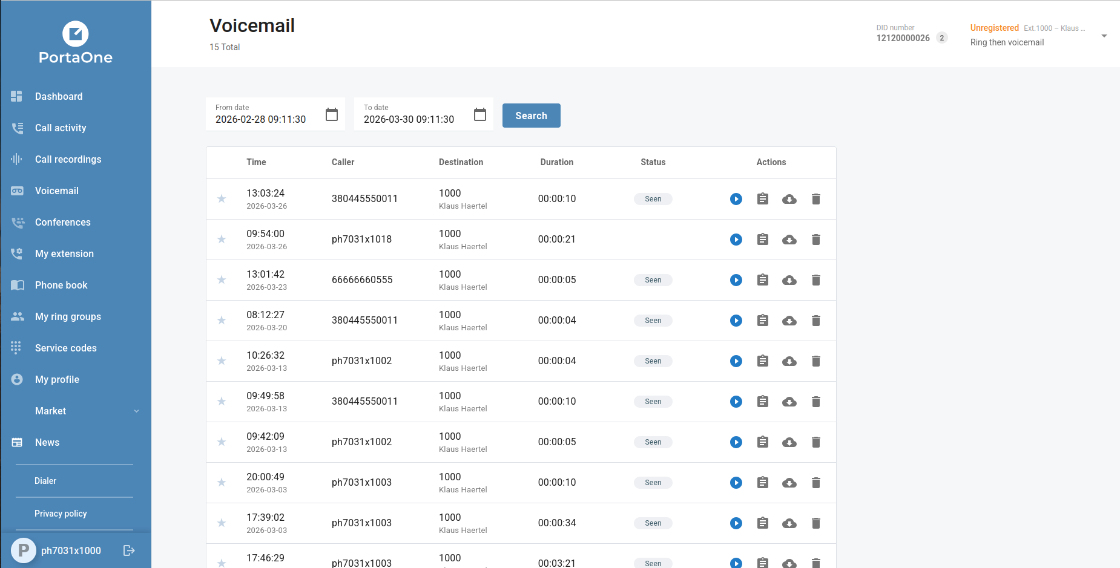The width and height of the screenshot is (1120, 568).
Task: Go to Call recordings in sidebar
Action: point(68,159)
